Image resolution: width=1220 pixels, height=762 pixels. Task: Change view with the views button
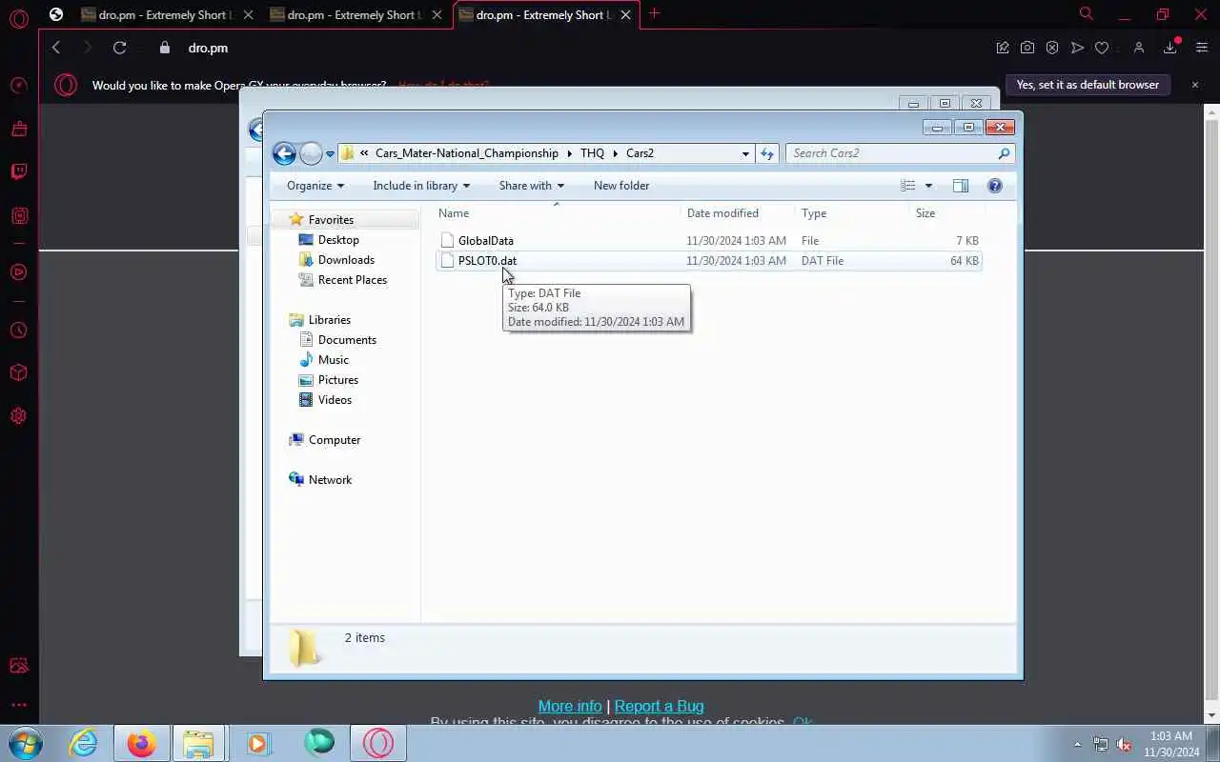(x=908, y=186)
